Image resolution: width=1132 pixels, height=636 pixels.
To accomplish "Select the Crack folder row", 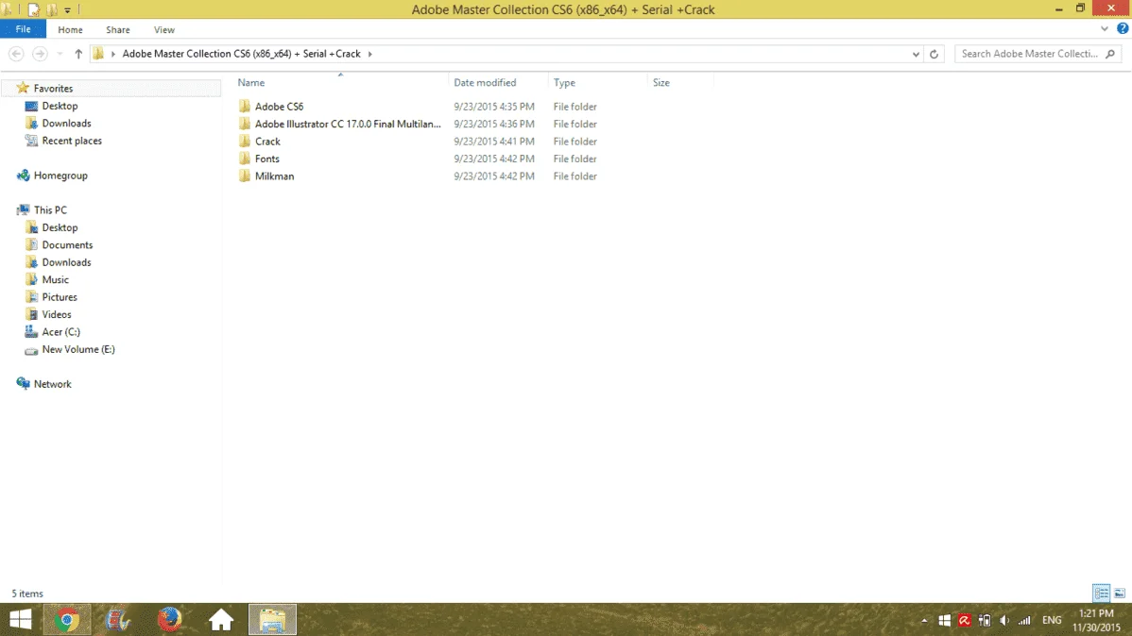I will tap(267, 142).
